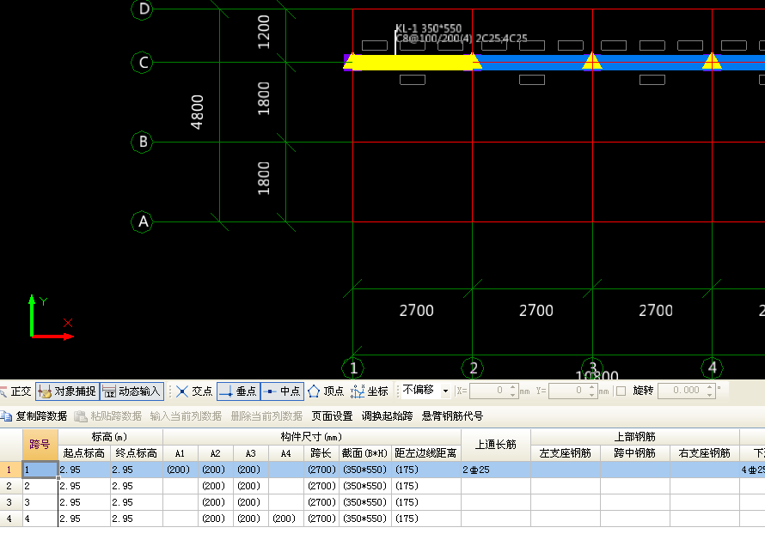Select the 跨号 column header

[40, 445]
